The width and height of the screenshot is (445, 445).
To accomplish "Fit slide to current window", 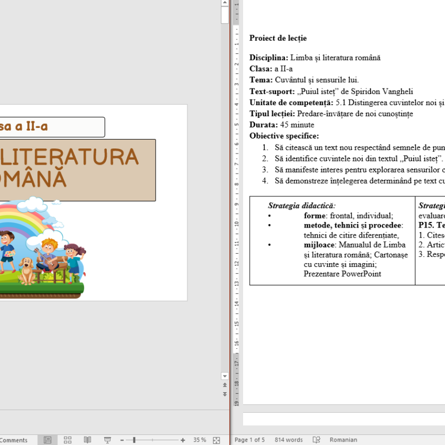I will tap(217, 440).
